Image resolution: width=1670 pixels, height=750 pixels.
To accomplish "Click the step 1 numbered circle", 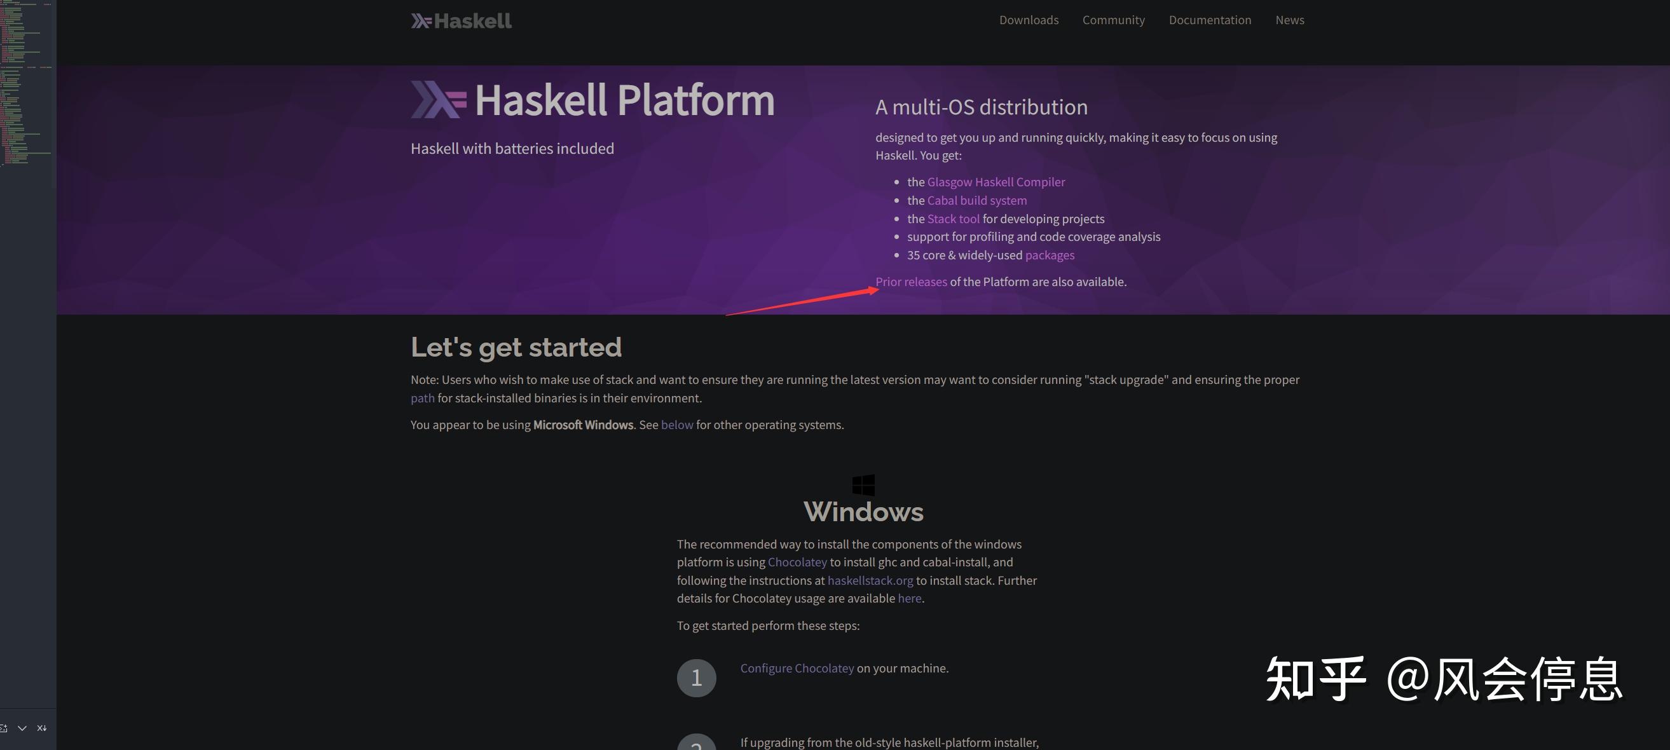I will (696, 677).
